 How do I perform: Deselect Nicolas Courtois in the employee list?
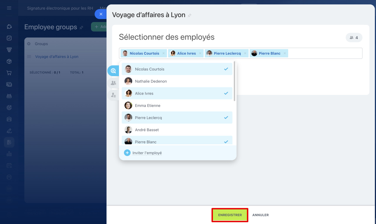[177, 69]
